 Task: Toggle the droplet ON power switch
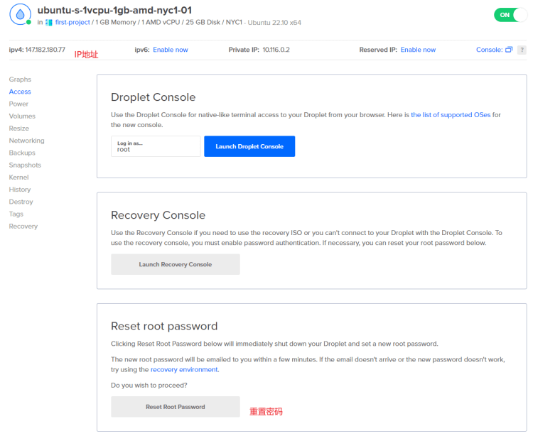[x=510, y=15]
